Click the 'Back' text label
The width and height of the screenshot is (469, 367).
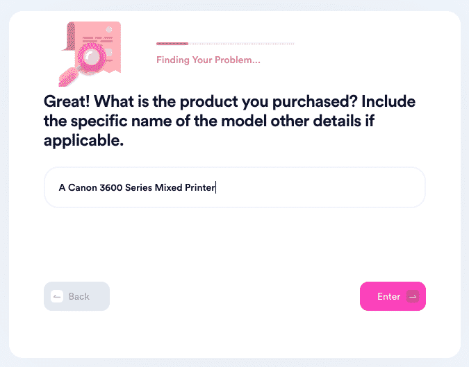79,296
